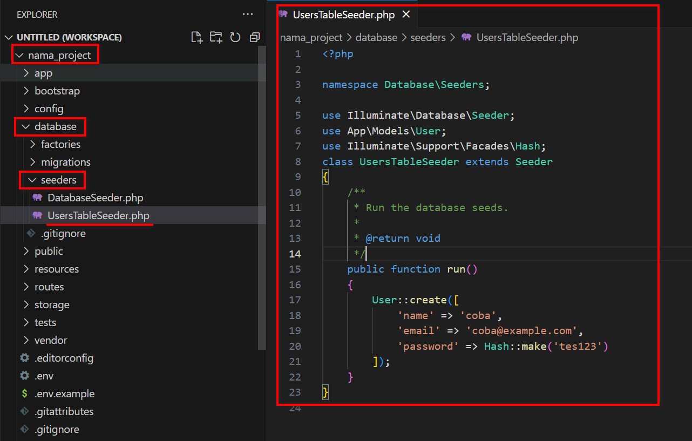This screenshot has width=692, height=441.
Task: Collapse all folders in Explorer
Action: tap(254, 37)
